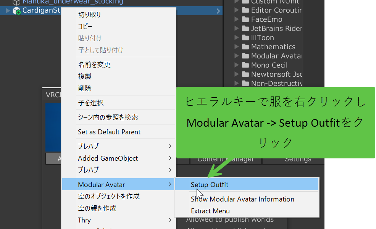
Task: Select 名前を変更 to rename the object
Action: tap(119, 65)
